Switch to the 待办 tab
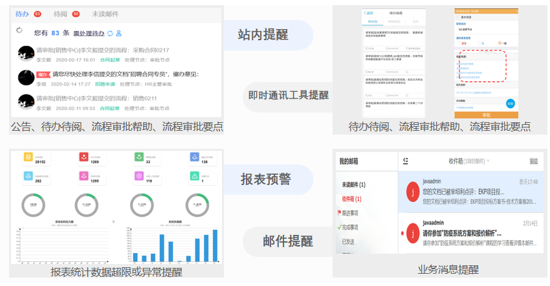The height and width of the screenshot is (286, 550). coord(22,14)
